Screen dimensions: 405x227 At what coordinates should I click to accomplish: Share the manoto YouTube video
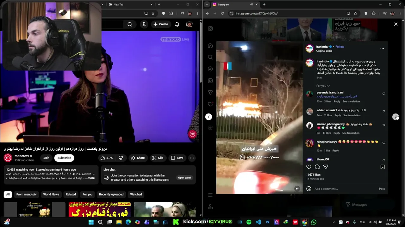click(x=138, y=158)
